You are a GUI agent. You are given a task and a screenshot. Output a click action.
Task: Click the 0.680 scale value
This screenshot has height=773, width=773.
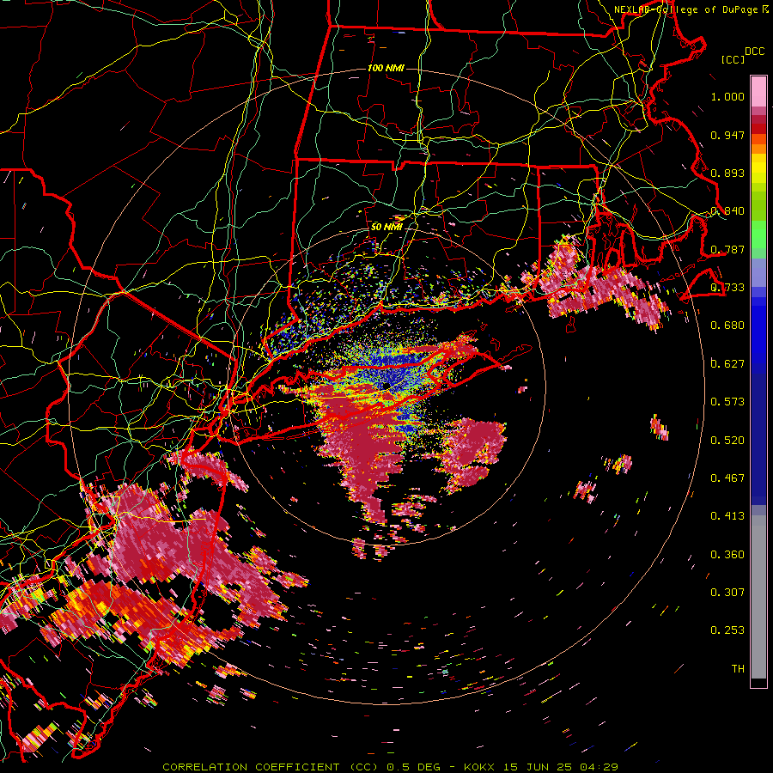[x=727, y=326]
